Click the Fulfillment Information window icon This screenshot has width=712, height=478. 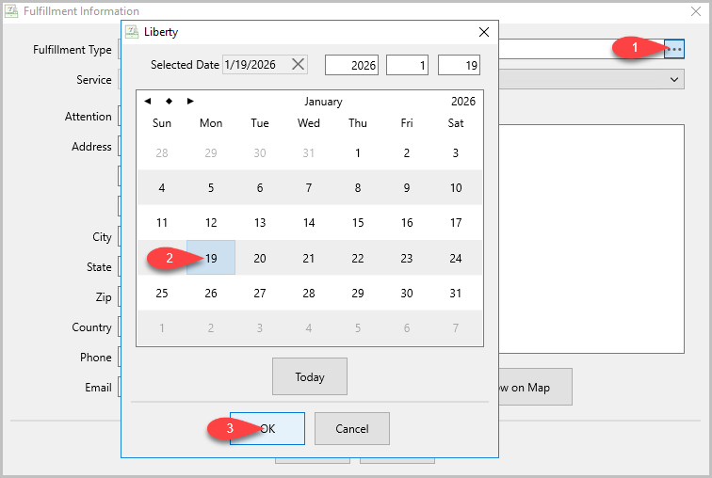click(11, 11)
